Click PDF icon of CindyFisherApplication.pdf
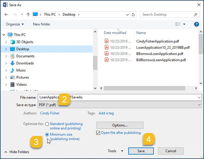The image size is (204, 159). [107, 41]
